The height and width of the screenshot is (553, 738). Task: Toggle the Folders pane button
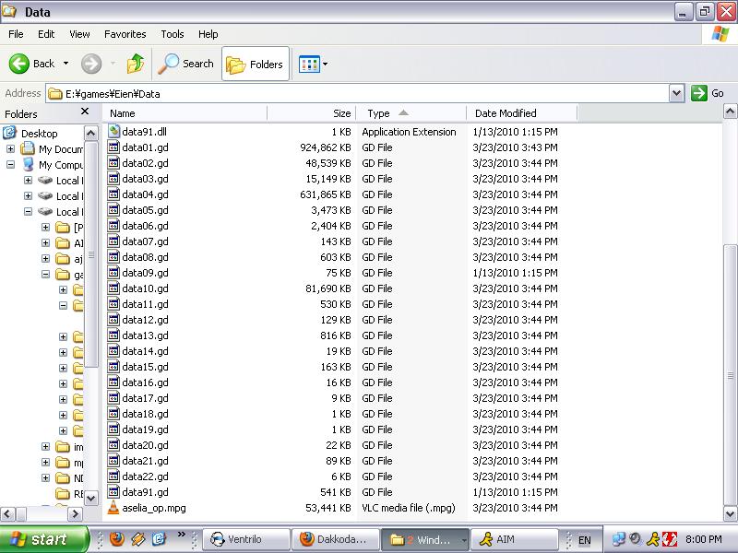coord(256,64)
